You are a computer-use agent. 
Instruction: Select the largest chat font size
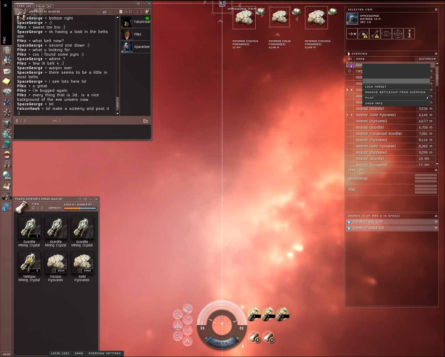[x=110, y=12]
